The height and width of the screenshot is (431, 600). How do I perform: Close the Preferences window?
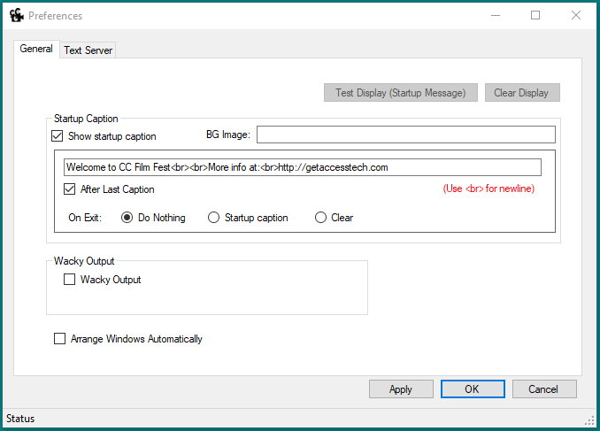[576, 15]
